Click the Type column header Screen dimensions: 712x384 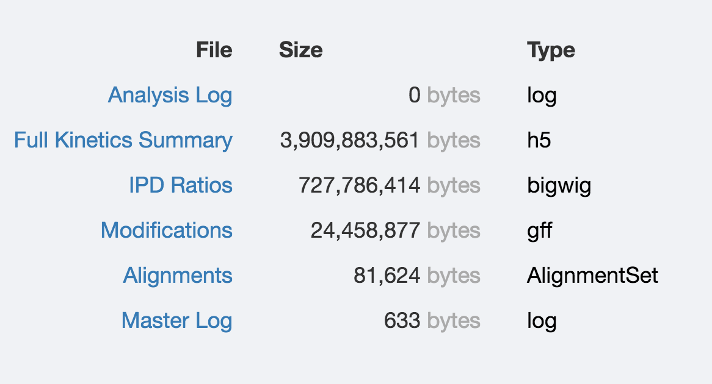pyautogui.click(x=551, y=50)
